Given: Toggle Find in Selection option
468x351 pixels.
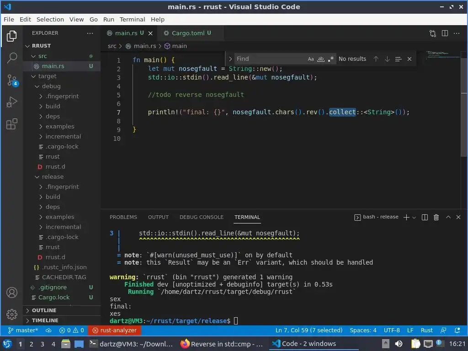Looking at the screenshot, I should coord(398,59).
